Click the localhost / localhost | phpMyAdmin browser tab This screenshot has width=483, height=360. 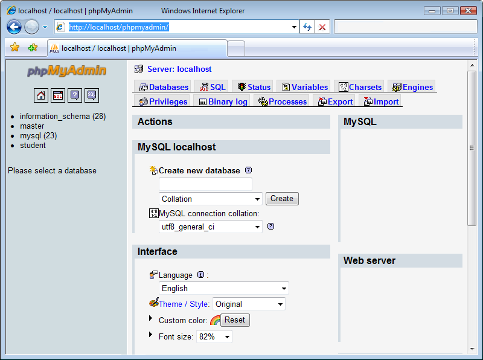click(138, 48)
